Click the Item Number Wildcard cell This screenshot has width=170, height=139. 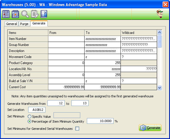(x=139, y=39)
